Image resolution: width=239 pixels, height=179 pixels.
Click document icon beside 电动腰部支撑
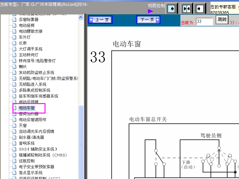point(14,31)
